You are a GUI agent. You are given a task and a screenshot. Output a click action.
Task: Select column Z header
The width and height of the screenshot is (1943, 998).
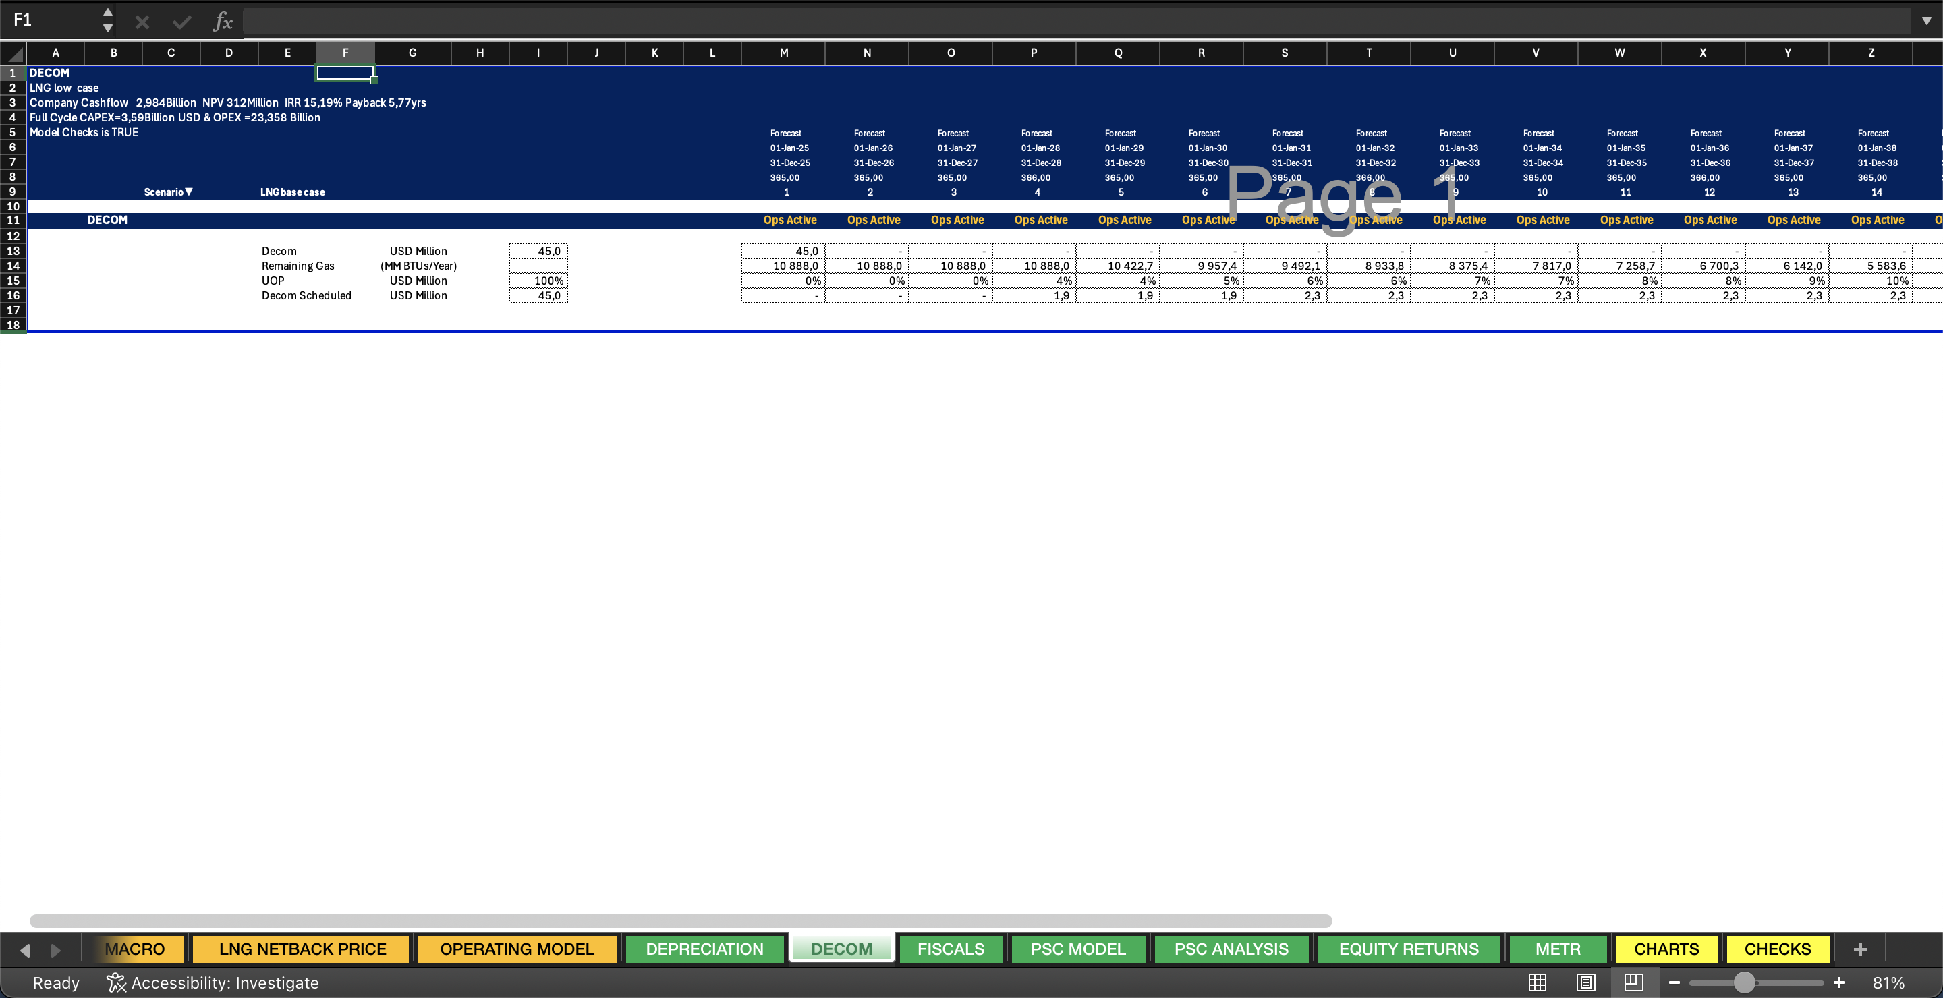(x=1871, y=53)
